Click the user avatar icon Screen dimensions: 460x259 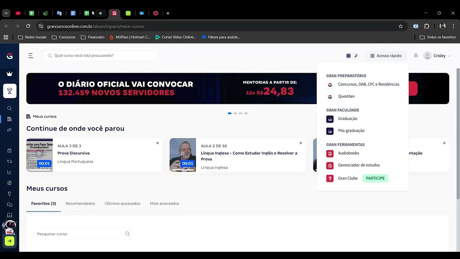(427, 56)
